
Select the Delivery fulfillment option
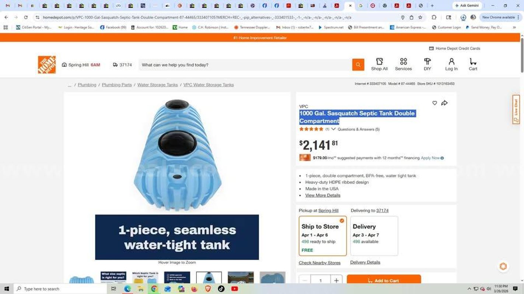coord(374,236)
